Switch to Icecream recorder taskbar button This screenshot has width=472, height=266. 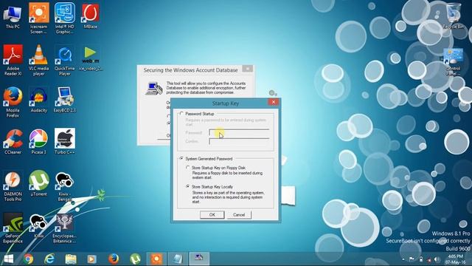pos(156,259)
